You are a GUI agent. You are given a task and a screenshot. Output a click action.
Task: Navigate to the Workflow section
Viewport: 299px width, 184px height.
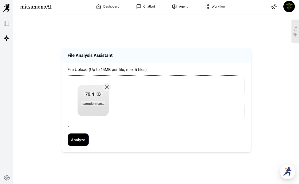(215, 7)
